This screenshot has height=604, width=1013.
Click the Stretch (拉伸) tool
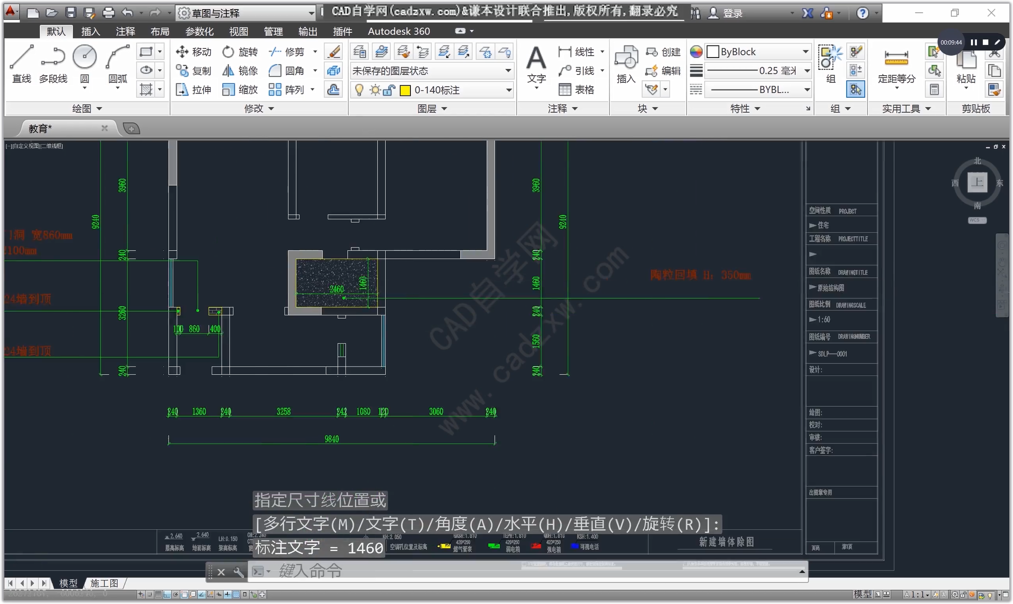click(x=194, y=89)
